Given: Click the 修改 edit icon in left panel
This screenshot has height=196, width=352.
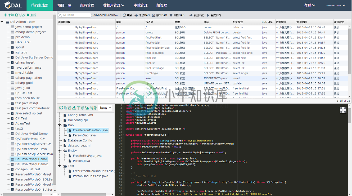Looking at the screenshot, I should [x=17, y=15].
